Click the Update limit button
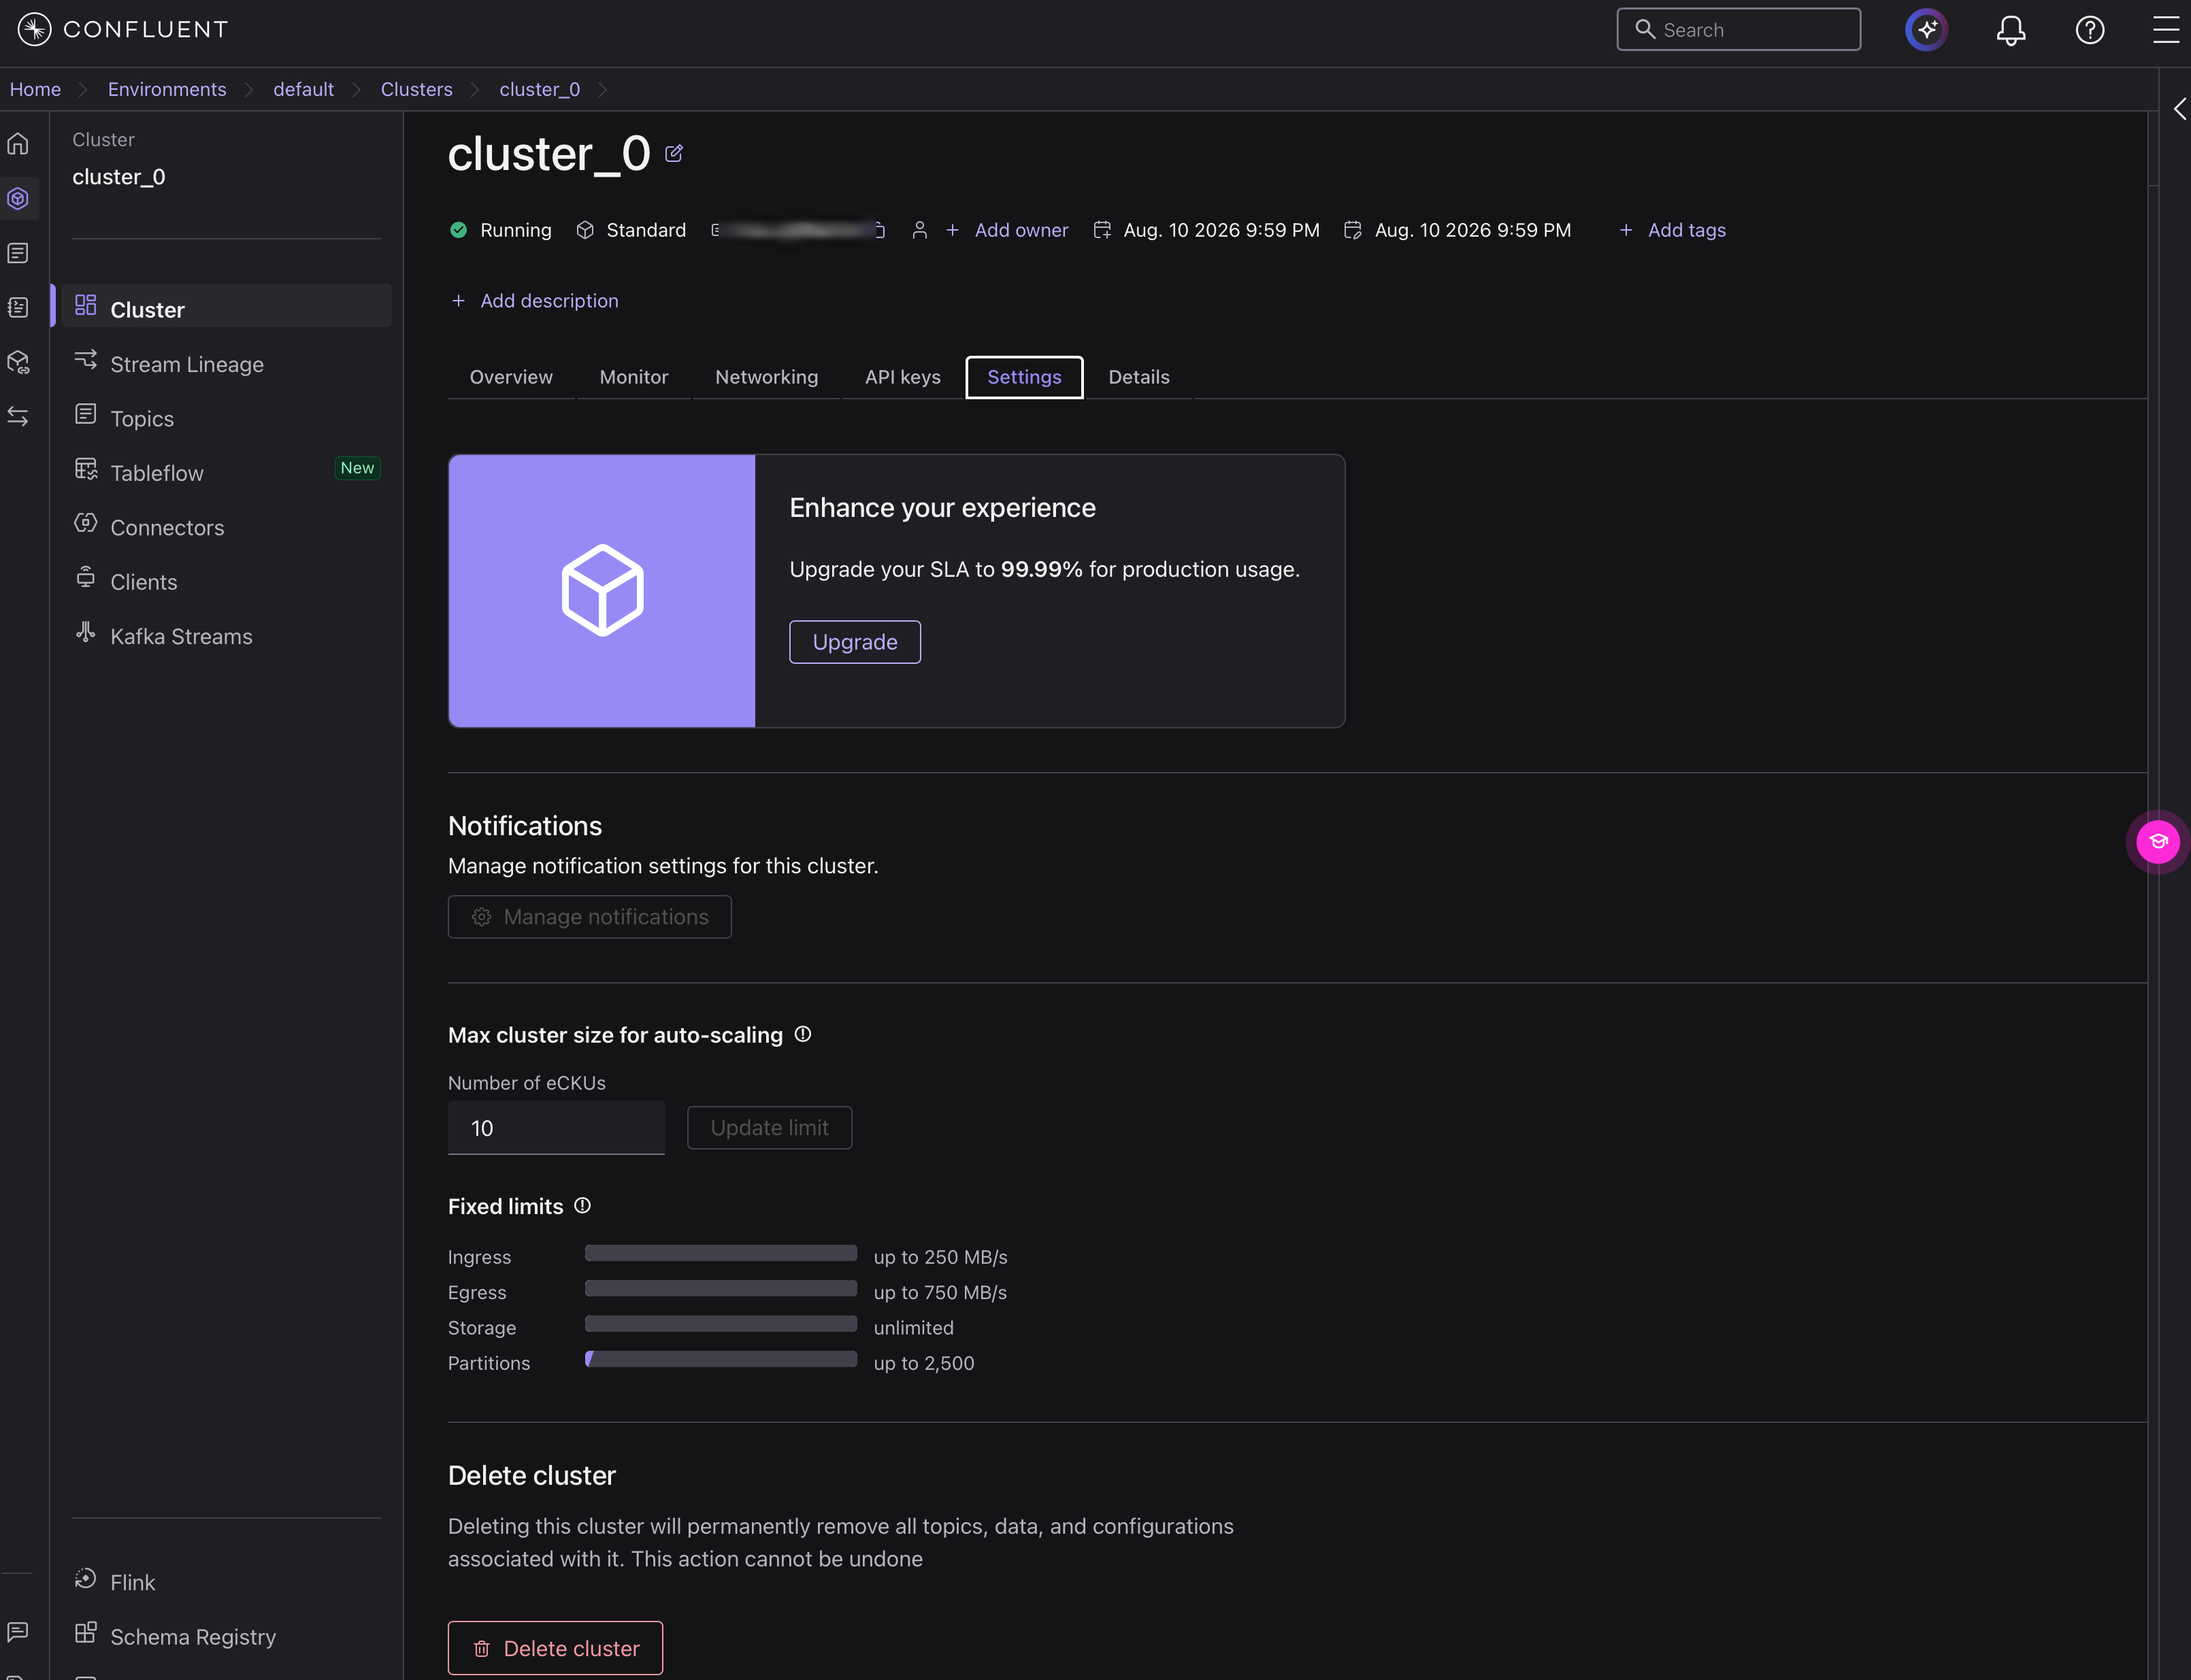Screen dimensions: 2191x1680 [x=770, y=1128]
